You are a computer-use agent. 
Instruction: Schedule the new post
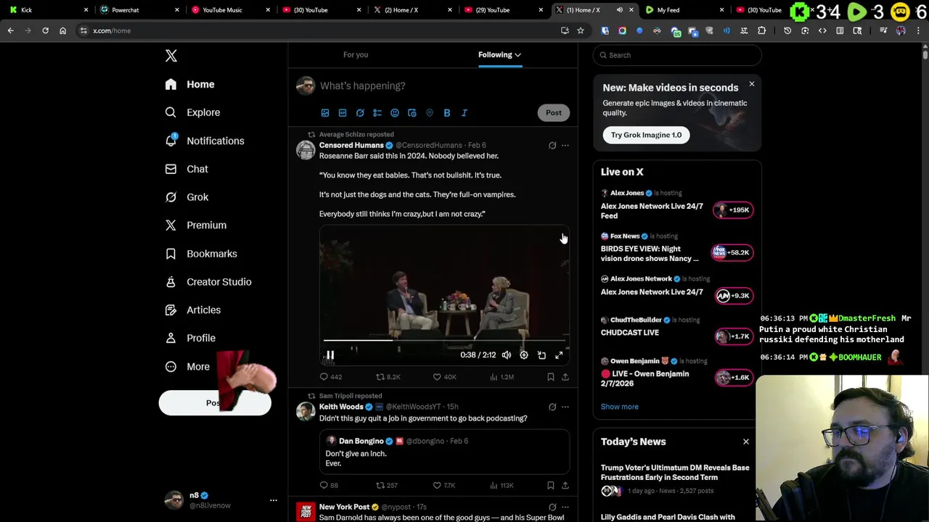412,113
